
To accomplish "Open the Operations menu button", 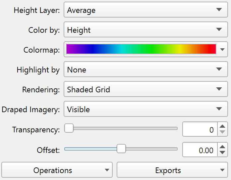I will pyautogui.click(x=57, y=170).
